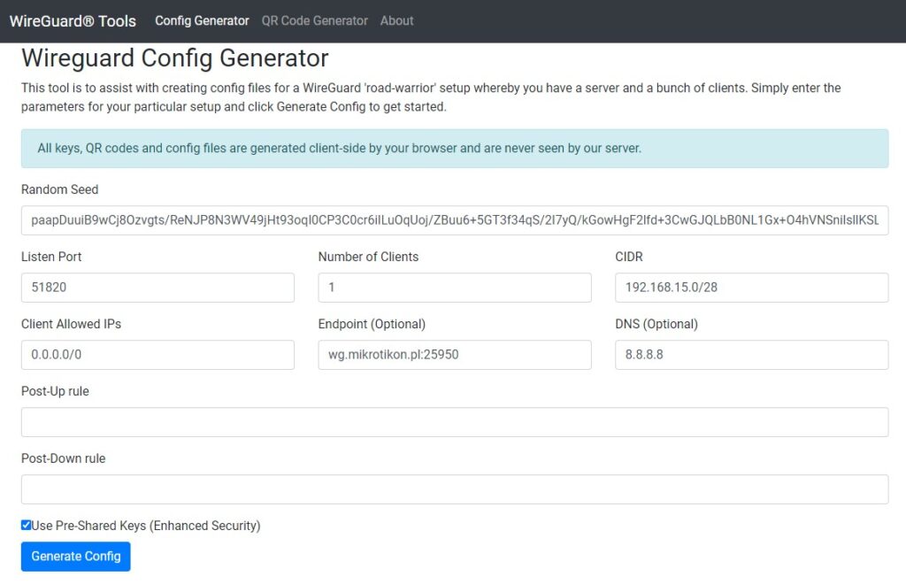Click the Post-Down rule label
The height and width of the screenshot is (584, 906).
tap(63, 458)
